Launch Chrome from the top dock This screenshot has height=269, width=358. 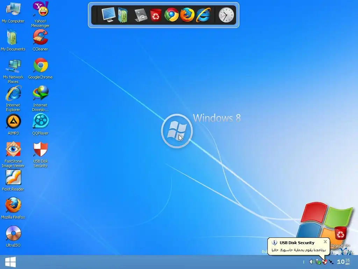171,15
